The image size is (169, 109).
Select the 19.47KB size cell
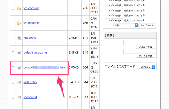point(75,97)
